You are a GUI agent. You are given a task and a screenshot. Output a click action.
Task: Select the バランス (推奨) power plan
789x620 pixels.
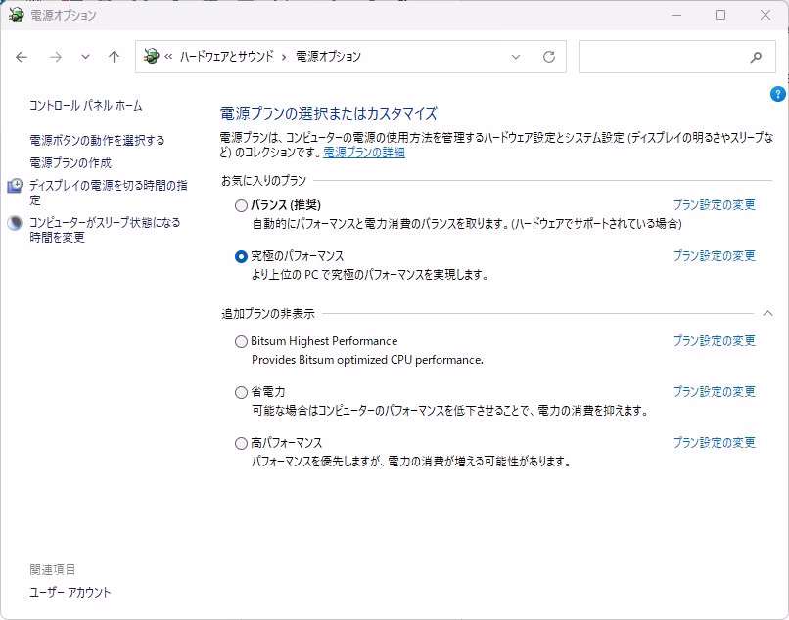pos(242,205)
